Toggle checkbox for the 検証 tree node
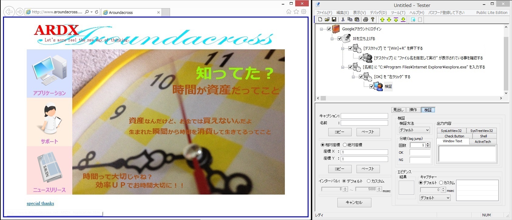The image size is (512, 220). pos(371,86)
